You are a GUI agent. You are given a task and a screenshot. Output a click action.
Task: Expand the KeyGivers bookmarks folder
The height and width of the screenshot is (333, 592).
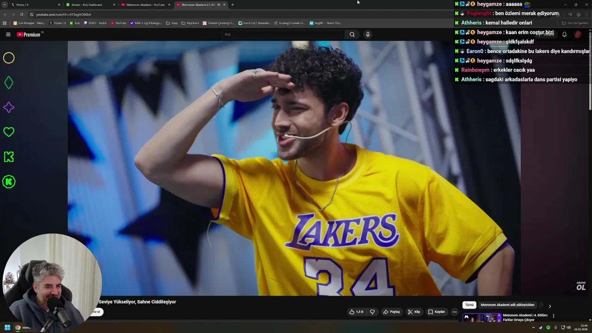point(190,23)
